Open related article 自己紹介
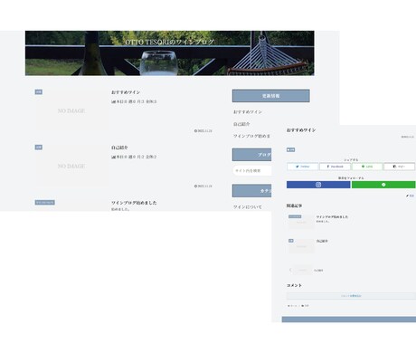This screenshot has height=344, width=416. click(x=322, y=241)
